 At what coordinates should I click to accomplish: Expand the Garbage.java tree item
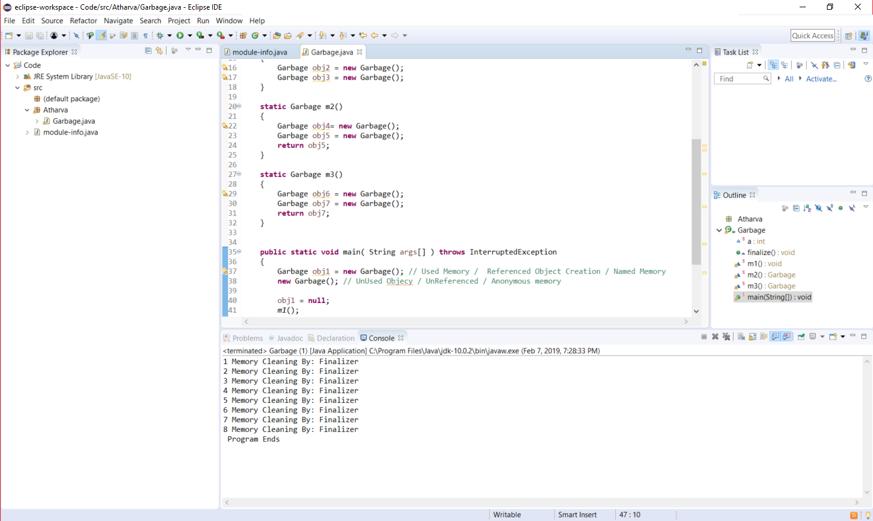tap(38, 121)
